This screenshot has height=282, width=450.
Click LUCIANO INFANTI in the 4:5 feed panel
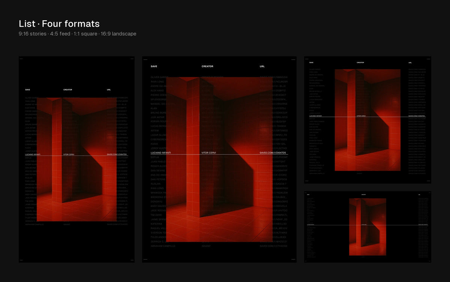pos(160,153)
